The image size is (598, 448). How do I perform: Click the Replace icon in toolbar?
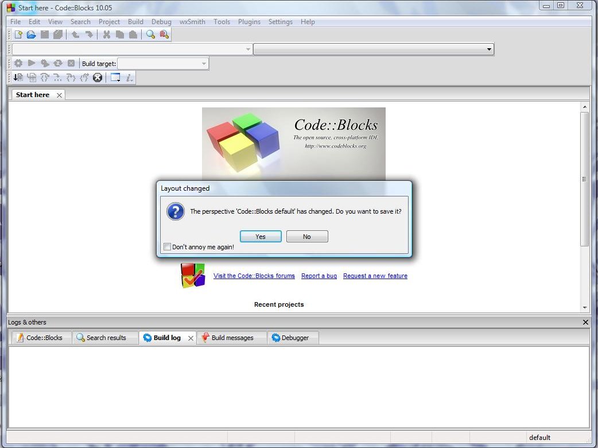pos(164,34)
